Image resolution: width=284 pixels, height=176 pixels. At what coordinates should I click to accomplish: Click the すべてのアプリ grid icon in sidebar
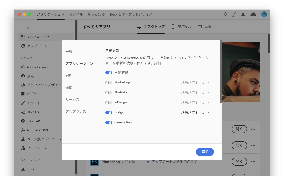click(23, 37)
